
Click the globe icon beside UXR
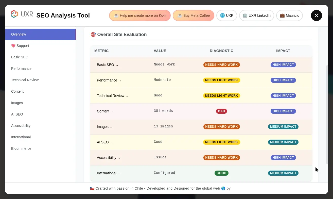coord(222,15)
